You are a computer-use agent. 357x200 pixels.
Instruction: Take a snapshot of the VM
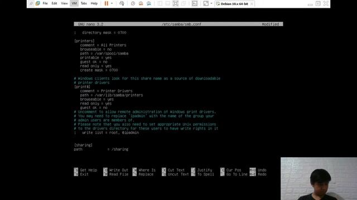133,3
